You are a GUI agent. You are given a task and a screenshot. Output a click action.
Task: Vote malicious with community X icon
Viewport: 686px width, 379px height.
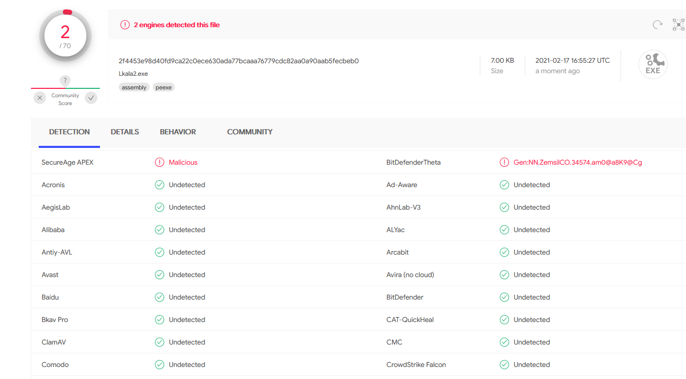click(x=40, y=98)
